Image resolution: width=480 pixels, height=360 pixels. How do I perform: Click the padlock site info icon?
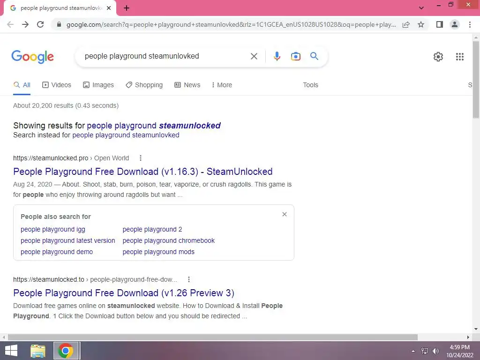59,24
